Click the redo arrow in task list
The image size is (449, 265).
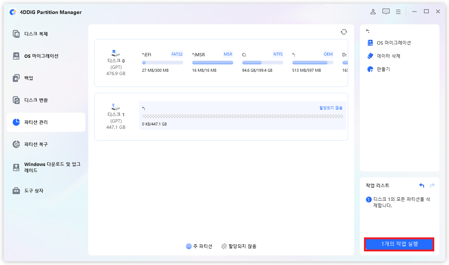[x=432, y=185]
